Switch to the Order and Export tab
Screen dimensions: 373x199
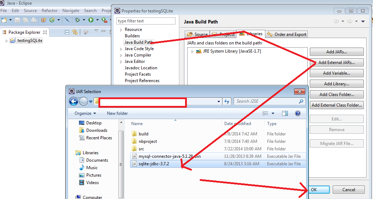point(287,34)
